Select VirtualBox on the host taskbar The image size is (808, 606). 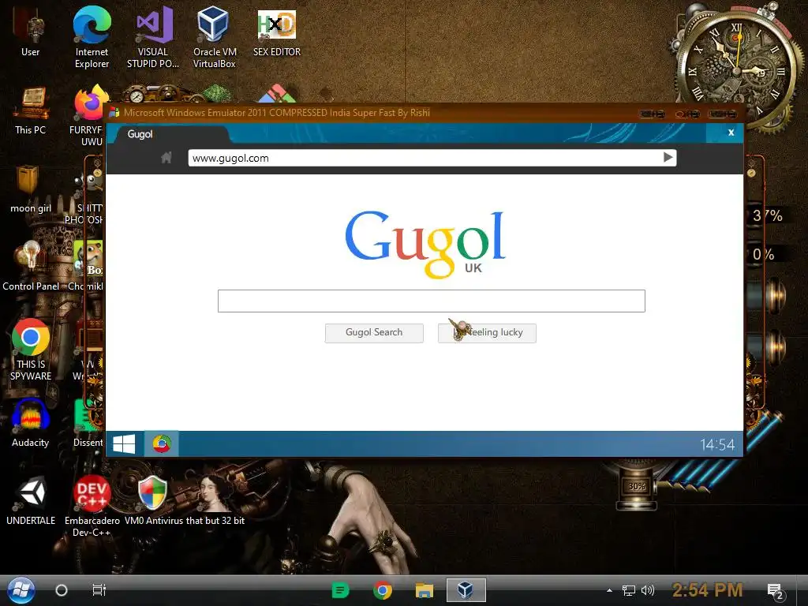[x=466, y=589]
